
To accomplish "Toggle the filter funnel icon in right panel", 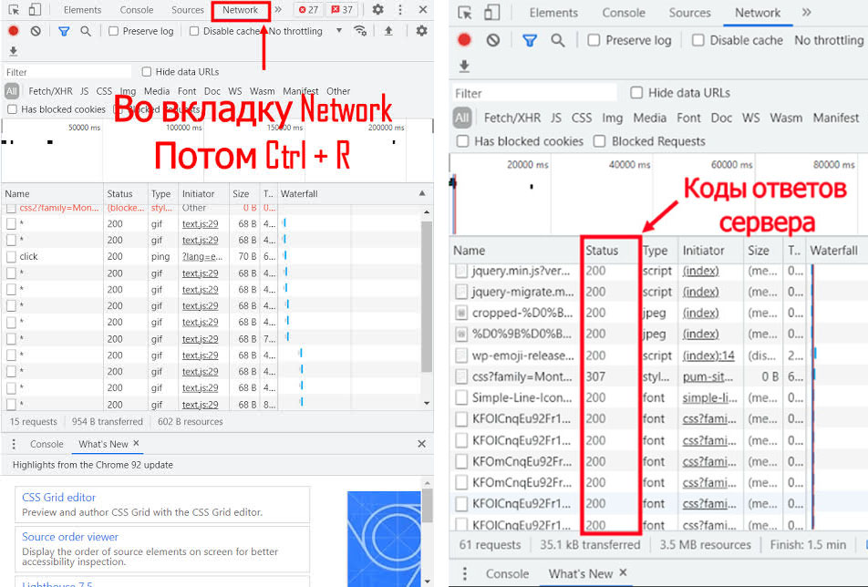I will (530, 40).
